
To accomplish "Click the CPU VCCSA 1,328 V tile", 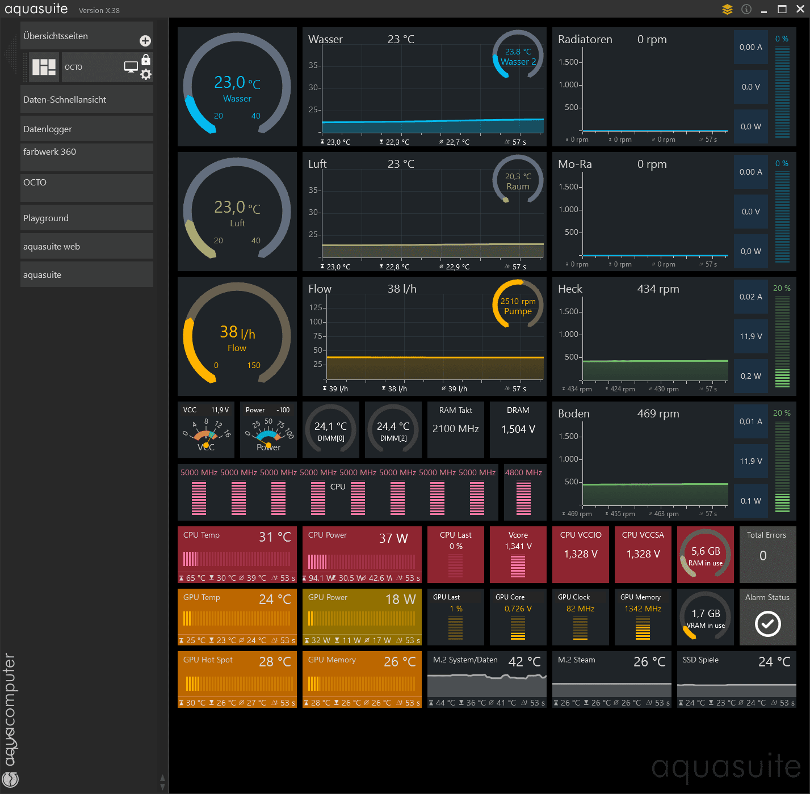I will tap(643, 555).
